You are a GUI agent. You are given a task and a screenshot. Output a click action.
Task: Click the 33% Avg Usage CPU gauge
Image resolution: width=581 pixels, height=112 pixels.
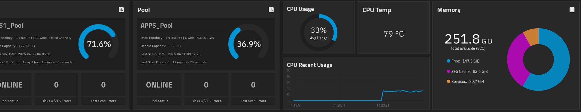tap(319, 33)
